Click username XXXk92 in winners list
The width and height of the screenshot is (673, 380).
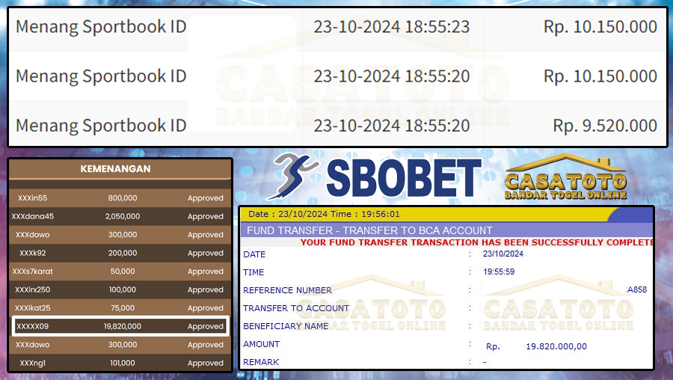pos(32,253)
